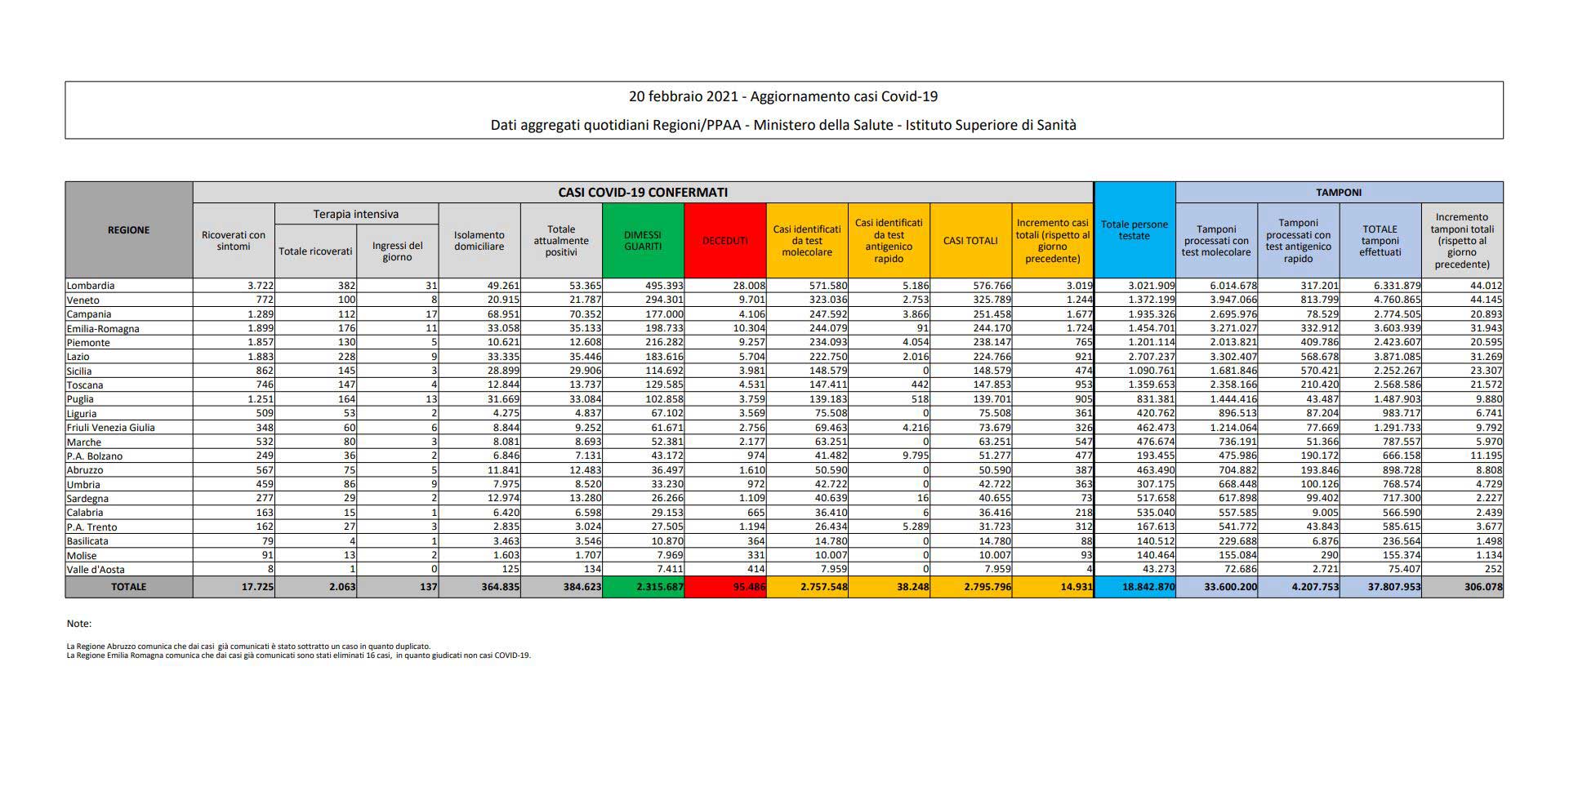Click the 'Note:' label below the table

pyautogui.click(x=79, y=624)
